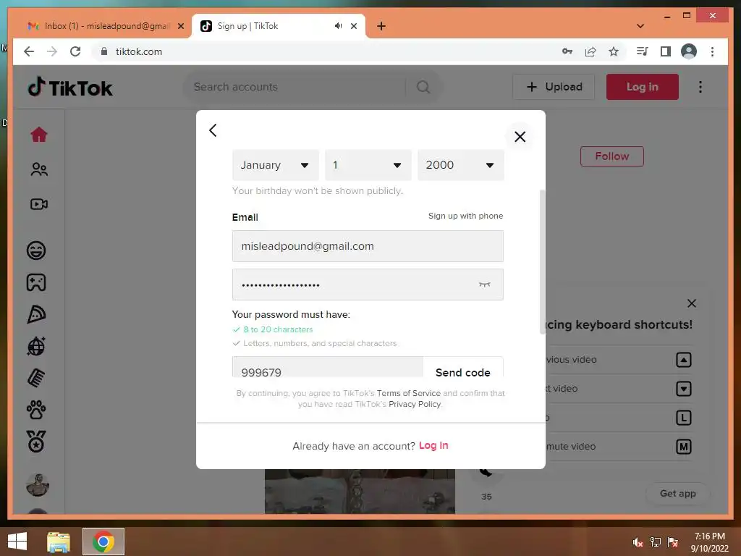Viewport: 741px width, 556px height.
Task: Click the search magnifier icon
Action: click(x=423, y=87)
